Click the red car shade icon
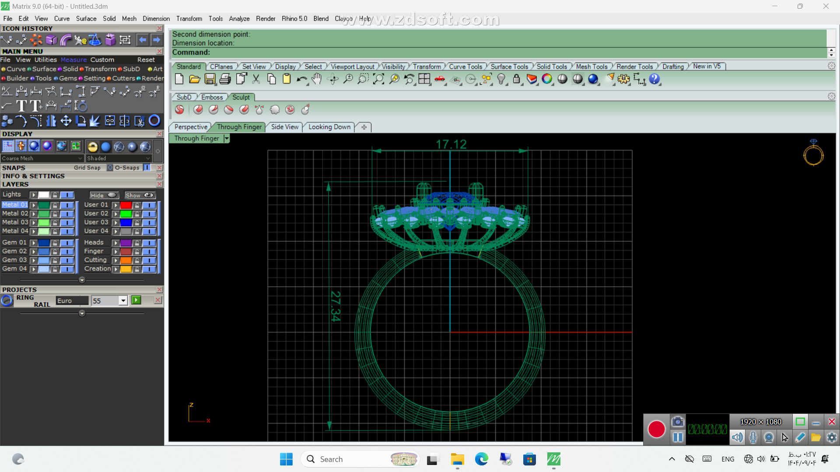840x472 pixels. tap(440, 79)
